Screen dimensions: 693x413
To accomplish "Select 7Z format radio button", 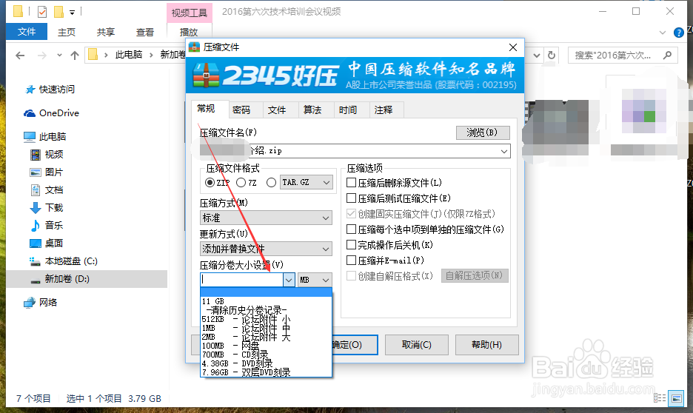I will click(241, 182).
